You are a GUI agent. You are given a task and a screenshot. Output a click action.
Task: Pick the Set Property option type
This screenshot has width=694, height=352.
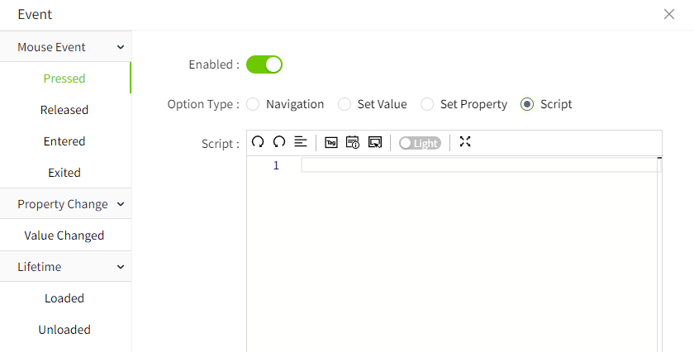(427, 104)
